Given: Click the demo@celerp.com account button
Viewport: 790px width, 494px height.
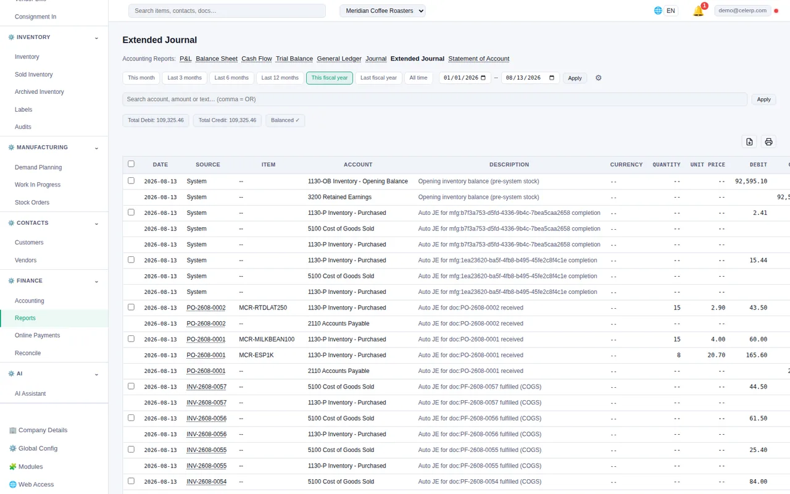Looking at the screenshot, I should point(742,10).
